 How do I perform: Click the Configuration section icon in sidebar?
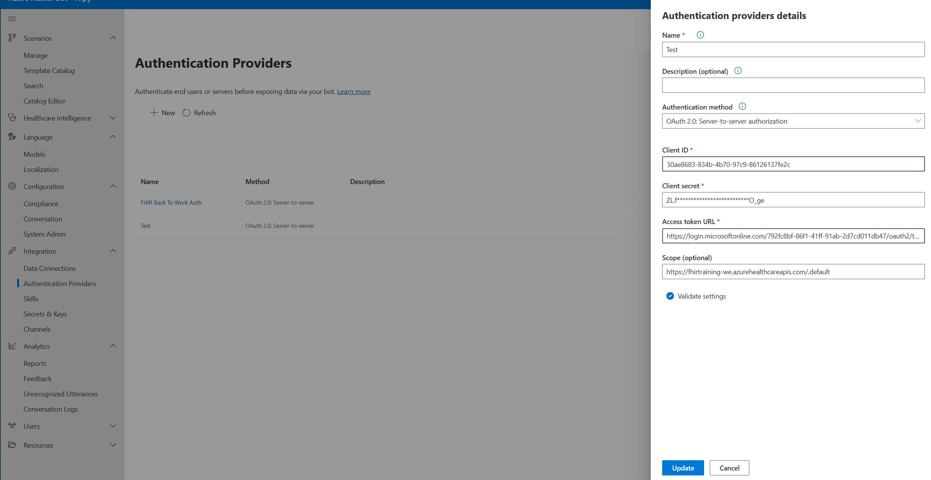tap(12, 186)
